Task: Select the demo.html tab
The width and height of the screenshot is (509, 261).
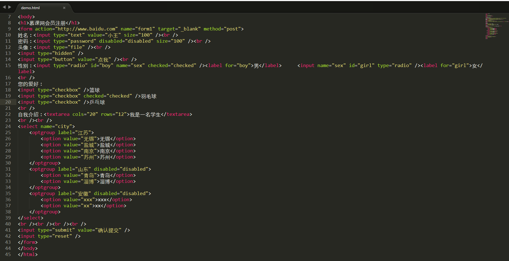Action: pos(43,8)
